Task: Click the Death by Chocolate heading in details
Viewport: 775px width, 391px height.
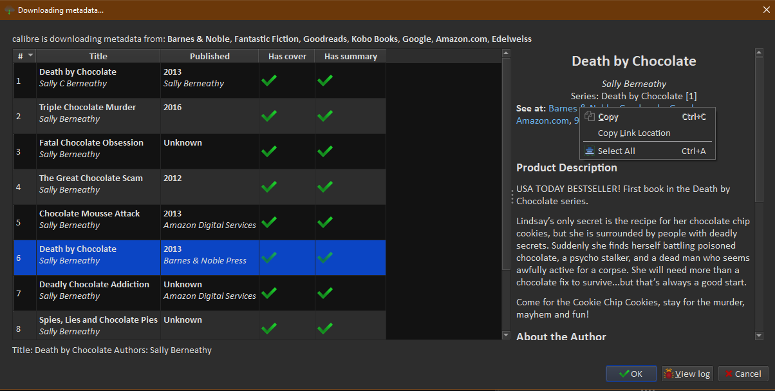Action: coord(634,61)
